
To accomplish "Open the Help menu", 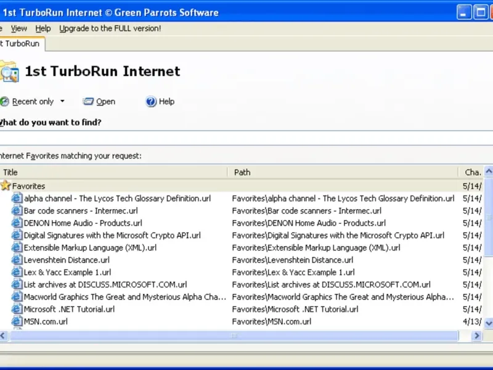I will [x=43, y=28].
